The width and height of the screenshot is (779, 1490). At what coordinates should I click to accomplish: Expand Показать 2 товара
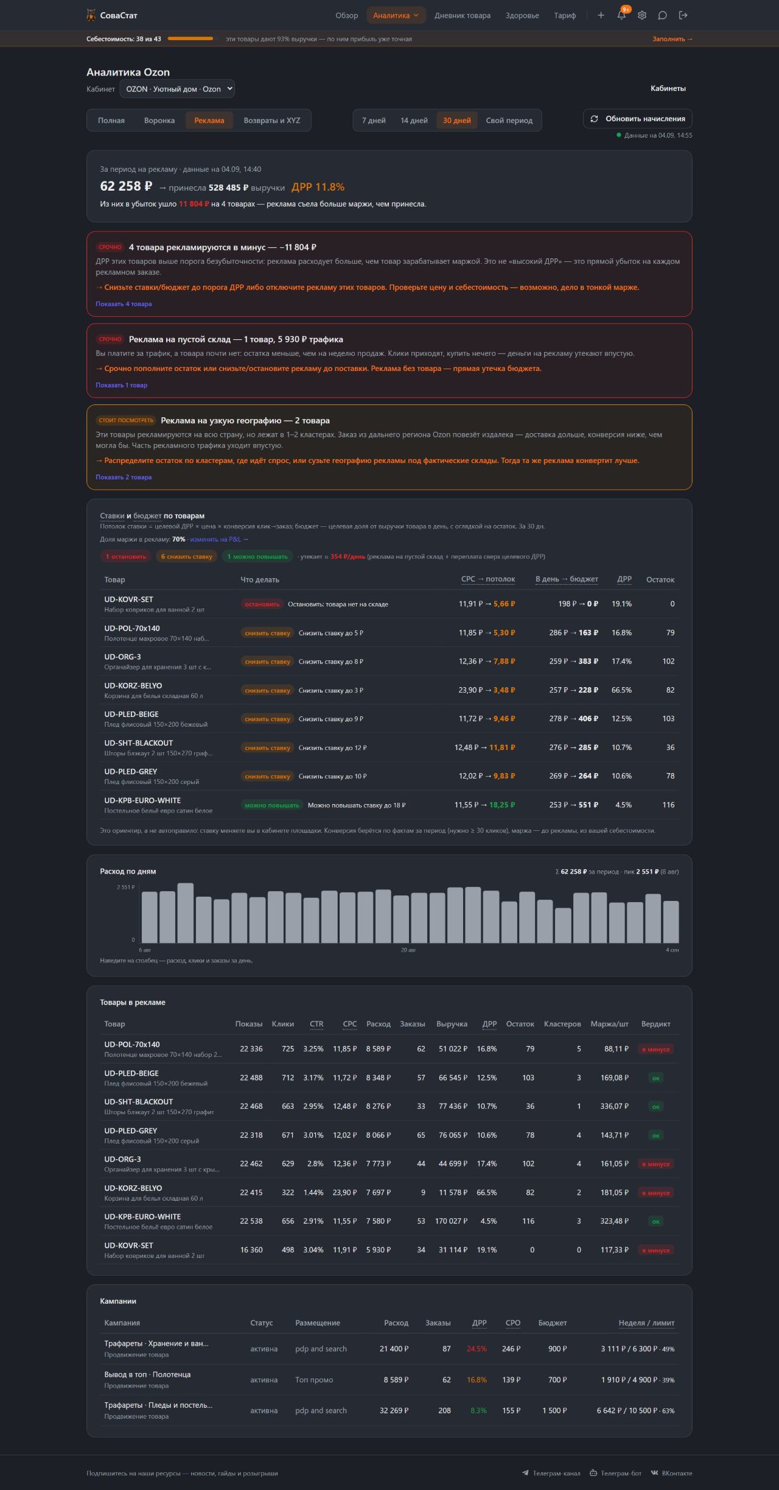point(124,477)
